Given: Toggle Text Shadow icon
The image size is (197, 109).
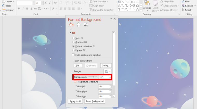Looking at the screenshot, I should 31,9.
